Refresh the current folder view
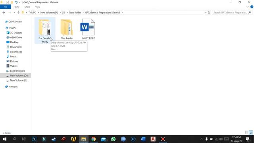Screen dimensions: 254x143 209,12
